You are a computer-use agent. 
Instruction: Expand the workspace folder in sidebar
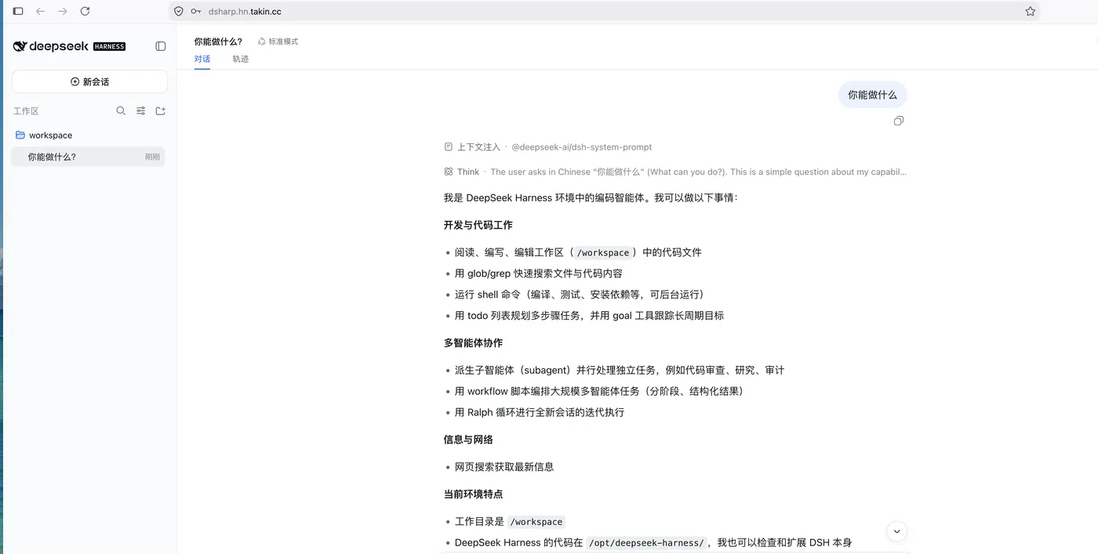pyautogui.click(x=88, y=135)
